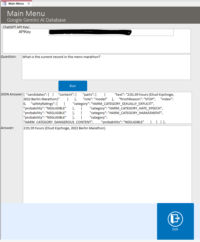Screen dimensions: 200x242
Task: Click the Exit button with door icon
Action: (x=175, y=221)
